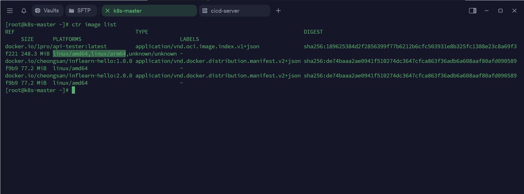Click the inflearn-hello:1.0.0 image reference
The height and width of the screenshot is (194, 524).
pyautogui.click(x=69, y=61)
